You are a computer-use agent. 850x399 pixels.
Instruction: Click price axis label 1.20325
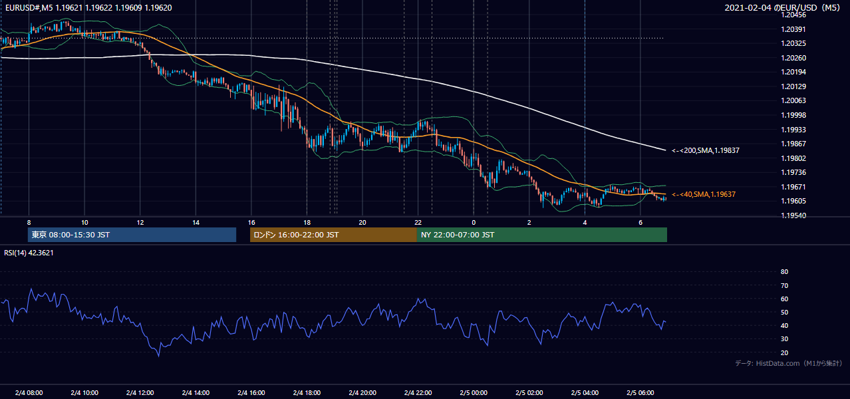click(x=793, y=43)
